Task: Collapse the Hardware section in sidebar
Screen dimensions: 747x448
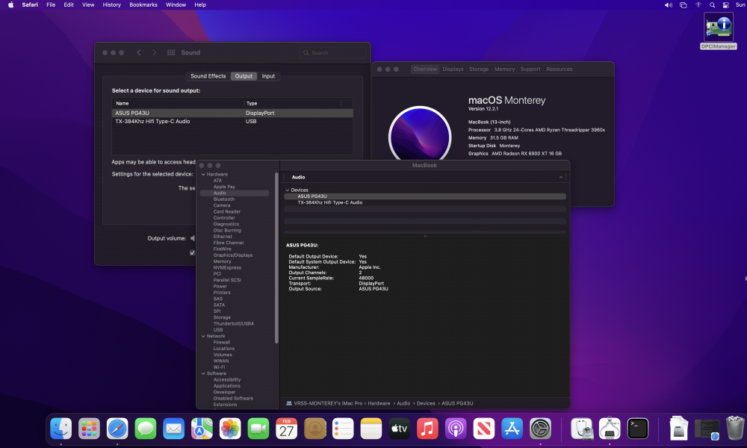Action: click(203, 174)
